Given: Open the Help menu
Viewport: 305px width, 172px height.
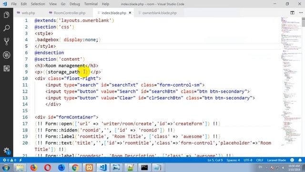Looking at the screenshot, I should pos(105,4).
